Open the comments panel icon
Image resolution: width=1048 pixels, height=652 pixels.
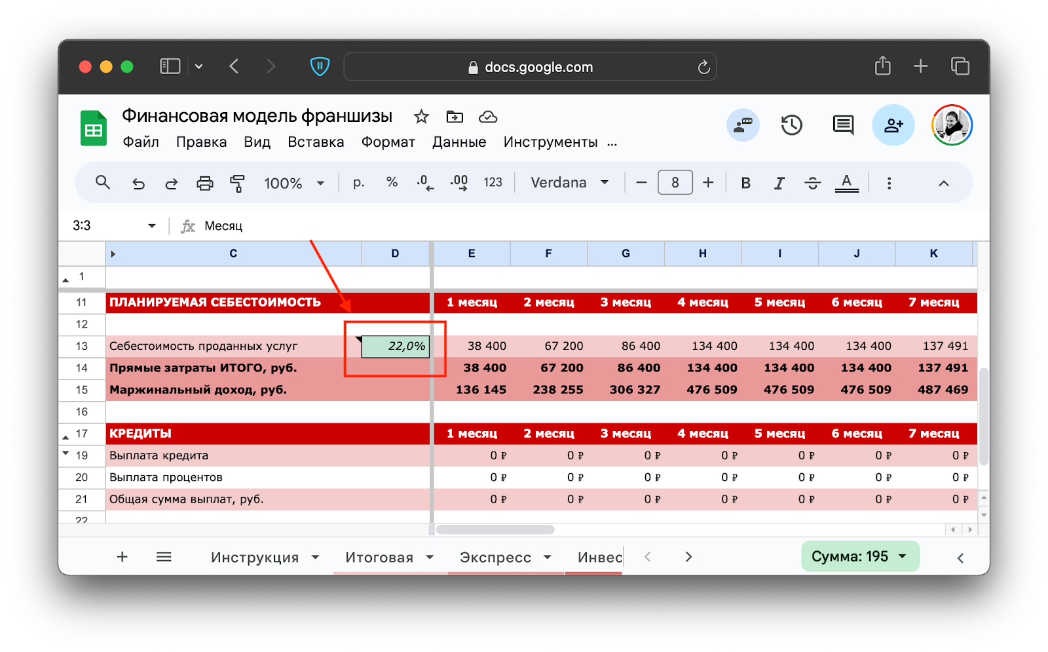tap(843, 125)
